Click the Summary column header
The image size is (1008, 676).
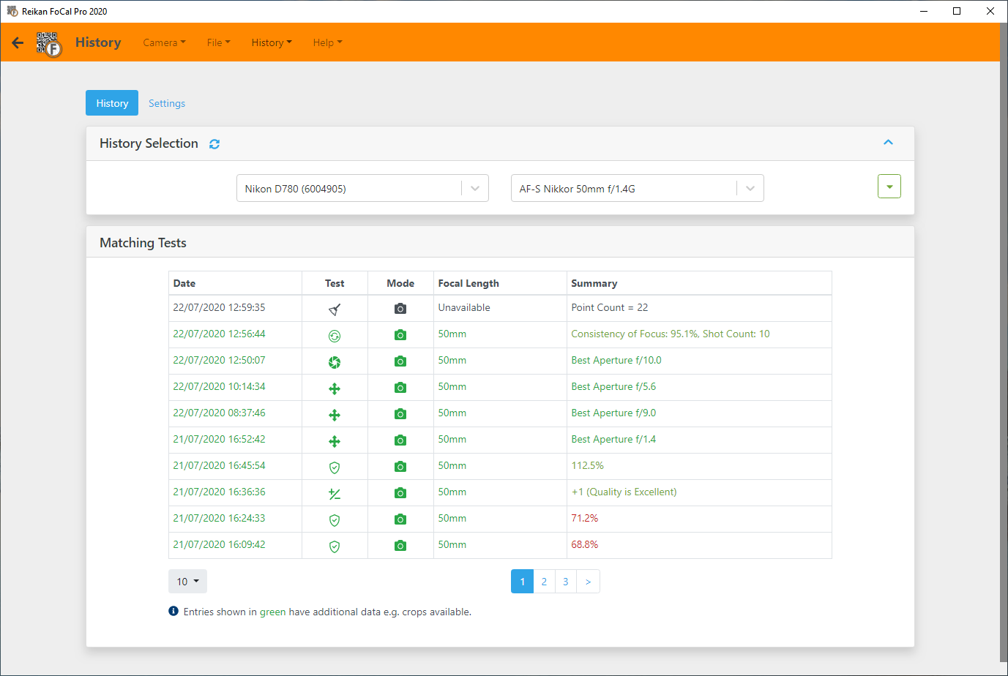[699, 283]
